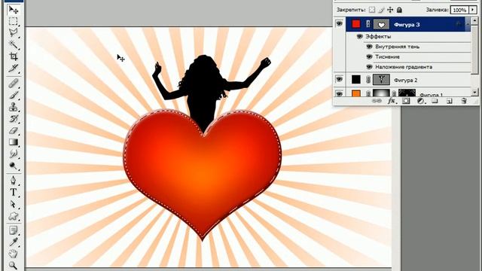
Task: Select the Clone Stamp tool
Action: 14,107
